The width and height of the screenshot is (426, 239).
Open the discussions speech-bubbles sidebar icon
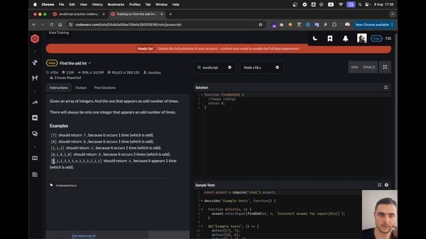pos(35,133)
